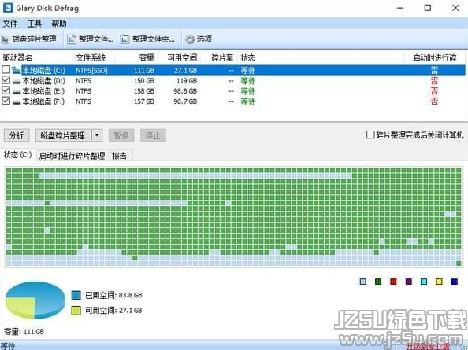Untick the 本地磁盘 (D:) checkbox
The height and width of the screenshot is (350, 468).
(6, 79)
